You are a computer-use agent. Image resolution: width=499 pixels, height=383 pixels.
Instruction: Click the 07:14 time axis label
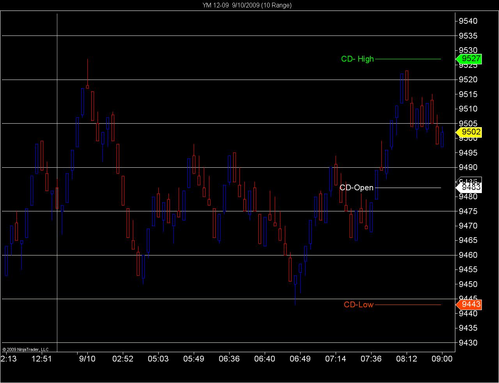coord(336,359)
